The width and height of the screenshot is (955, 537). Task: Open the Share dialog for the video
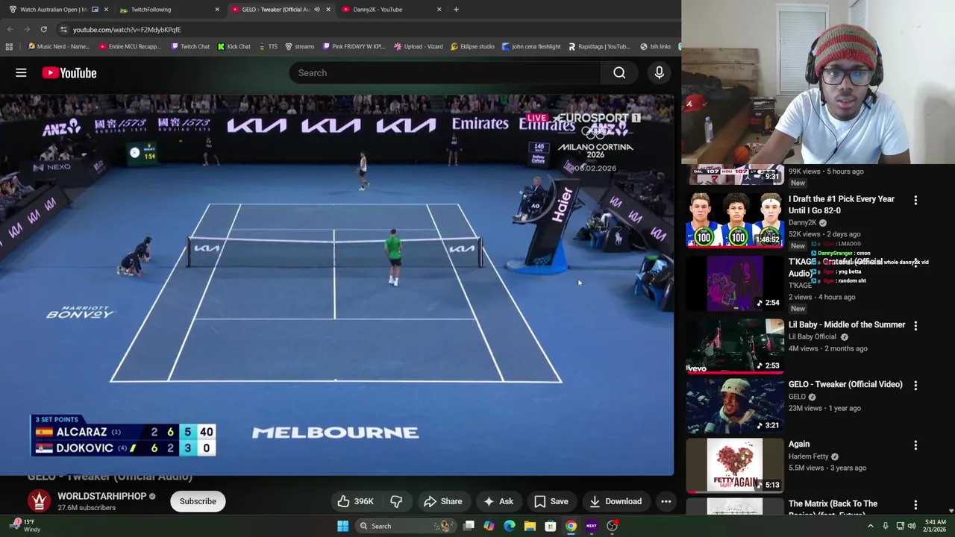(x=443, y=501)
